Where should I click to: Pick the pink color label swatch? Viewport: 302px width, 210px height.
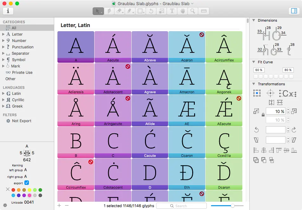30,195
